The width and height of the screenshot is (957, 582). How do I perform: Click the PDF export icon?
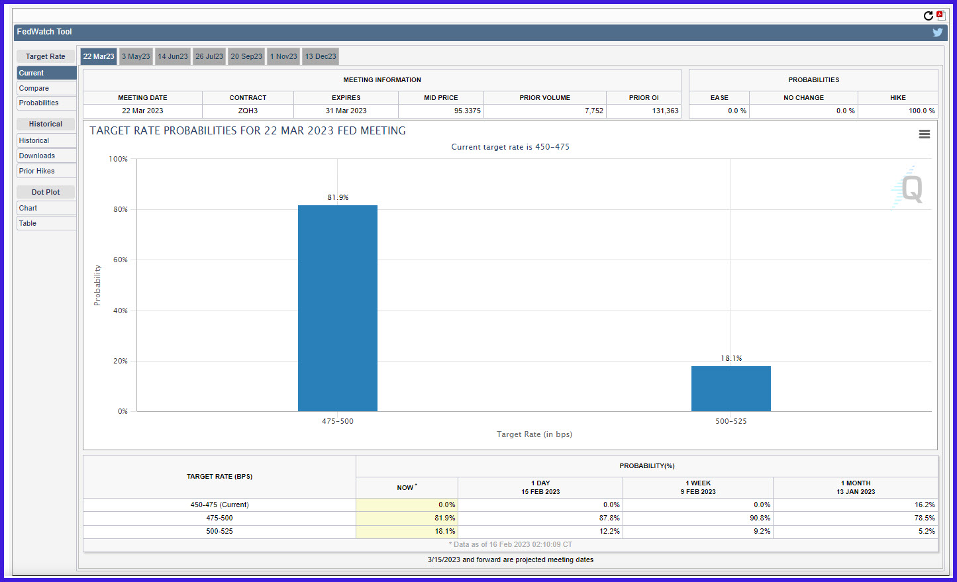940,16
